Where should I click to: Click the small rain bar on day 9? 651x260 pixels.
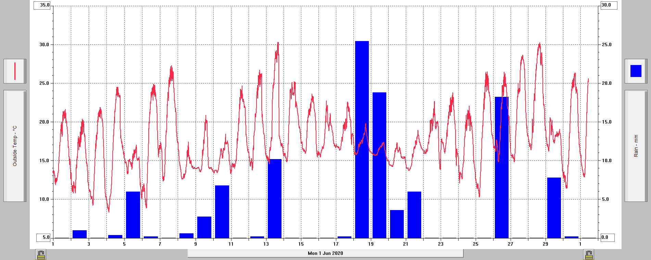(x=204, y=227)
